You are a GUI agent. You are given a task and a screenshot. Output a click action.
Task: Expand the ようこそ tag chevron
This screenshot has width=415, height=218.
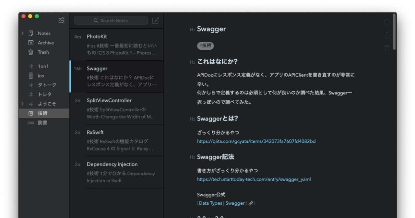point(22,104)
